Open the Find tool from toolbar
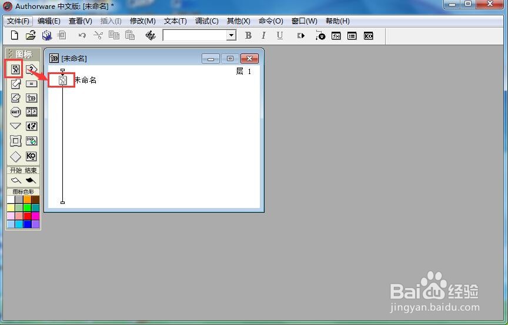Image resolution: width=508 pixels, height=325 pixels. point(151,35)
